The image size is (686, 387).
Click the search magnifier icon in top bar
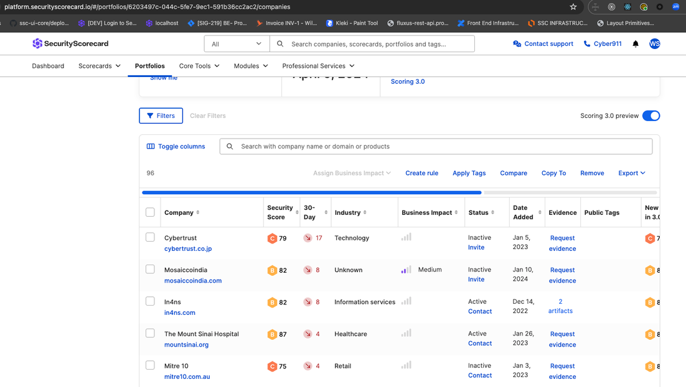(280, 43)
